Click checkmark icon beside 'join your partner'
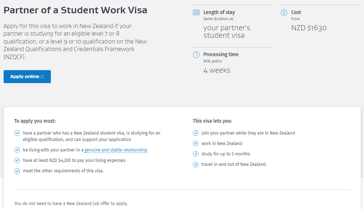 click(x=196, y=133)
